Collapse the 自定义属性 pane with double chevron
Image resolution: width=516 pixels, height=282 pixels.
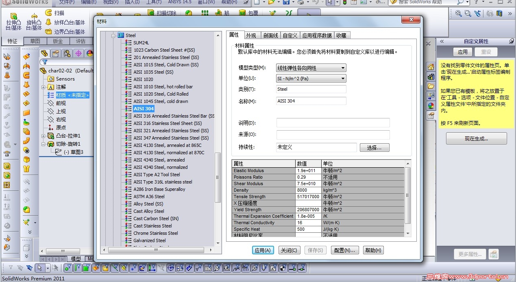pos(442,42)
